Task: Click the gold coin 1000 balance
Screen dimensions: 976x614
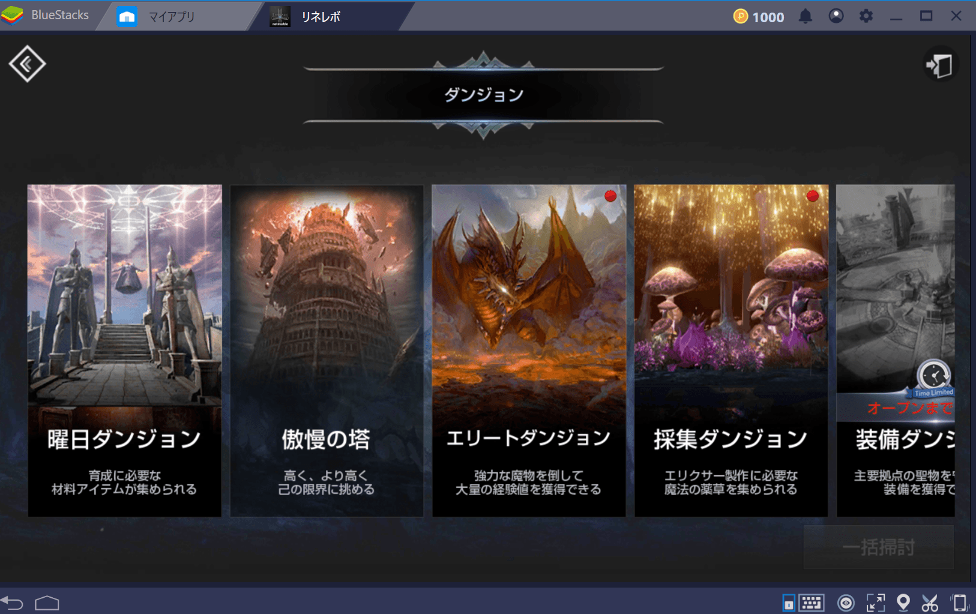Action: (759, 17)
